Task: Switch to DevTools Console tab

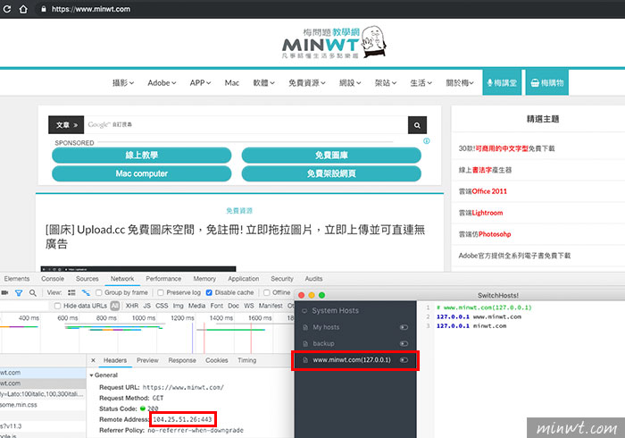Action: click(x=53, y=279)
